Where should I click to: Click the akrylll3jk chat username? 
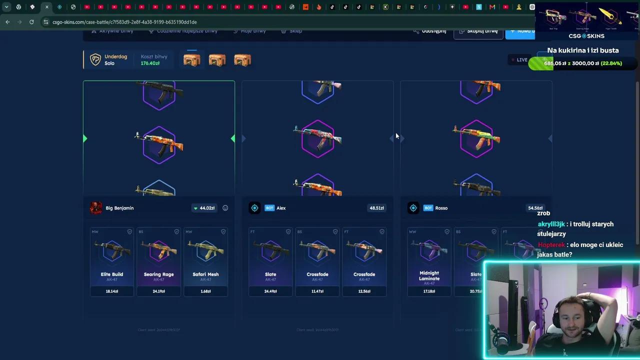pyautogui.click(x=551, y=224)
